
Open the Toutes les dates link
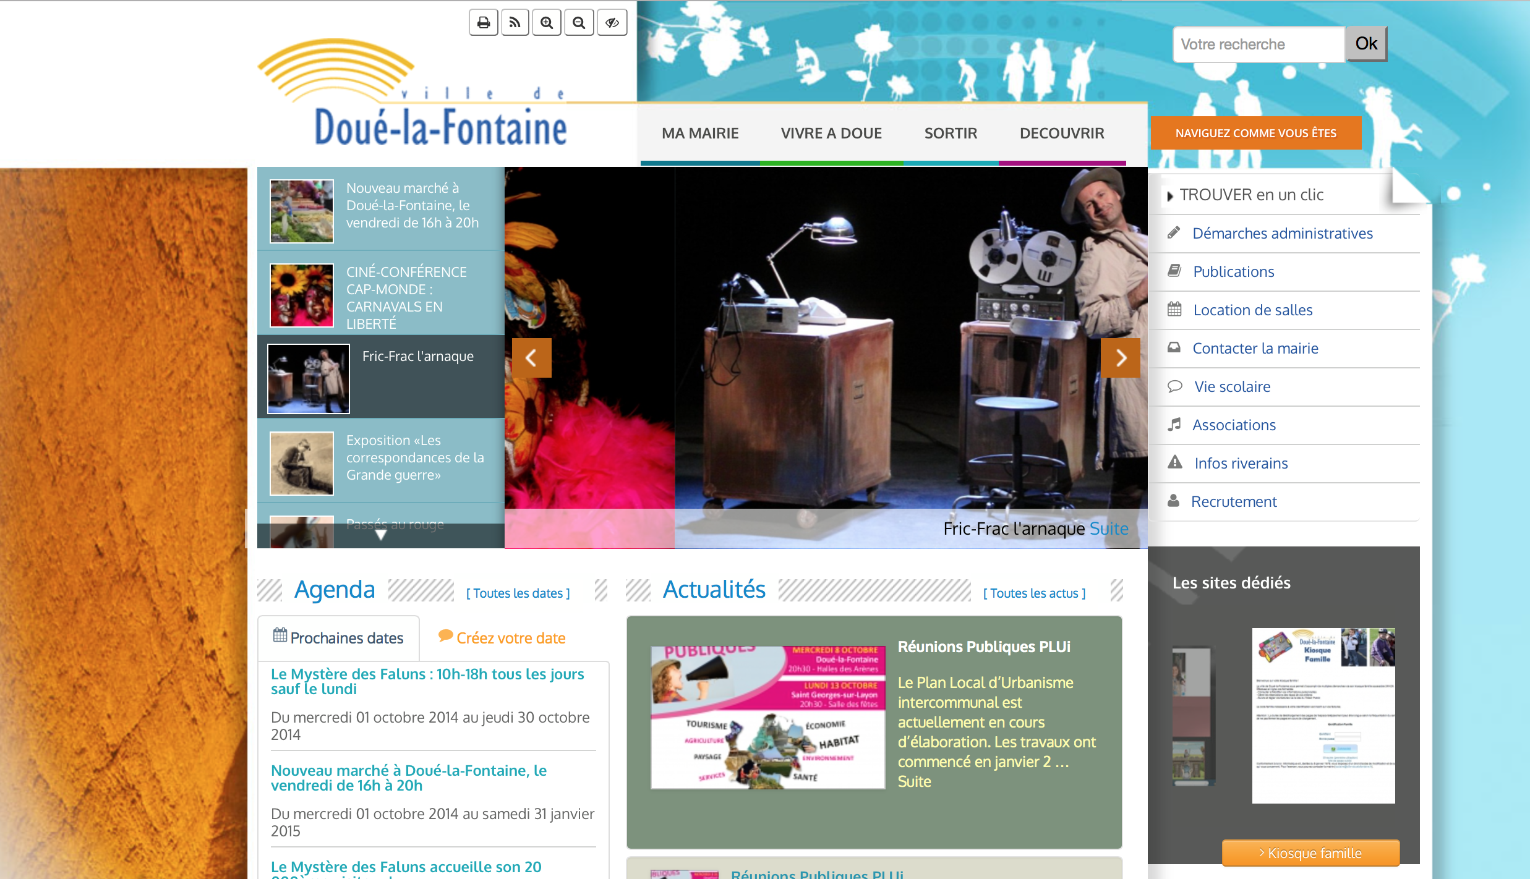pyautogui.click(x=518, y=593)
